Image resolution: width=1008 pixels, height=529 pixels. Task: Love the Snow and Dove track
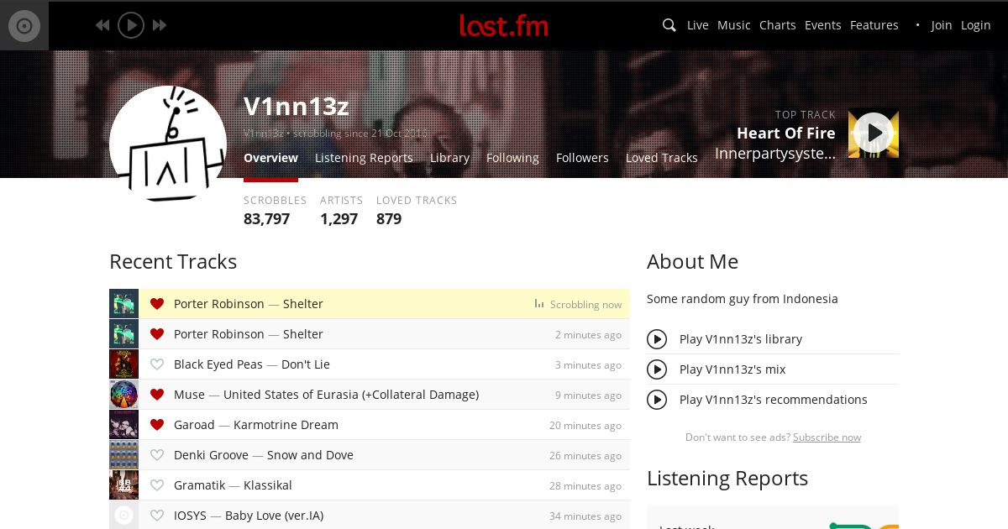(x=156, y=455)
